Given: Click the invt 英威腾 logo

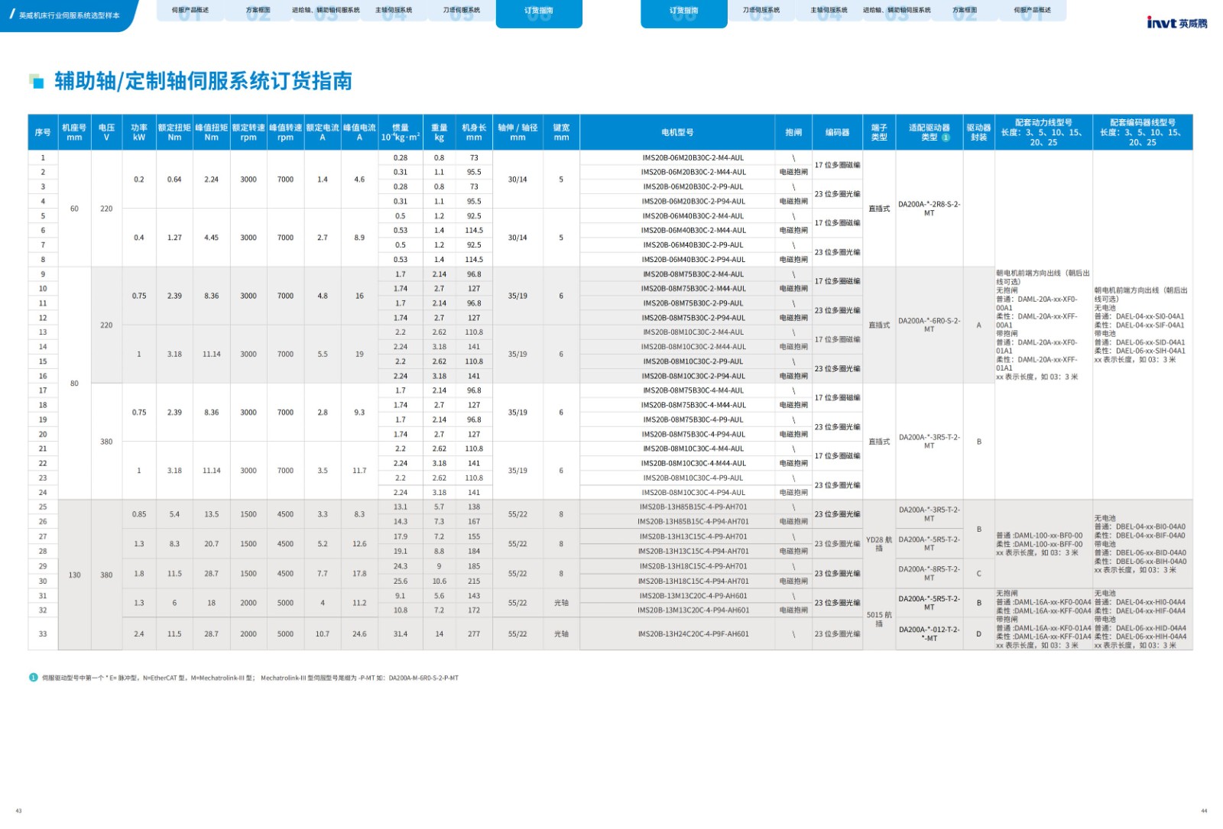Looking at the screenshot, I should (x=1176, y=23).
